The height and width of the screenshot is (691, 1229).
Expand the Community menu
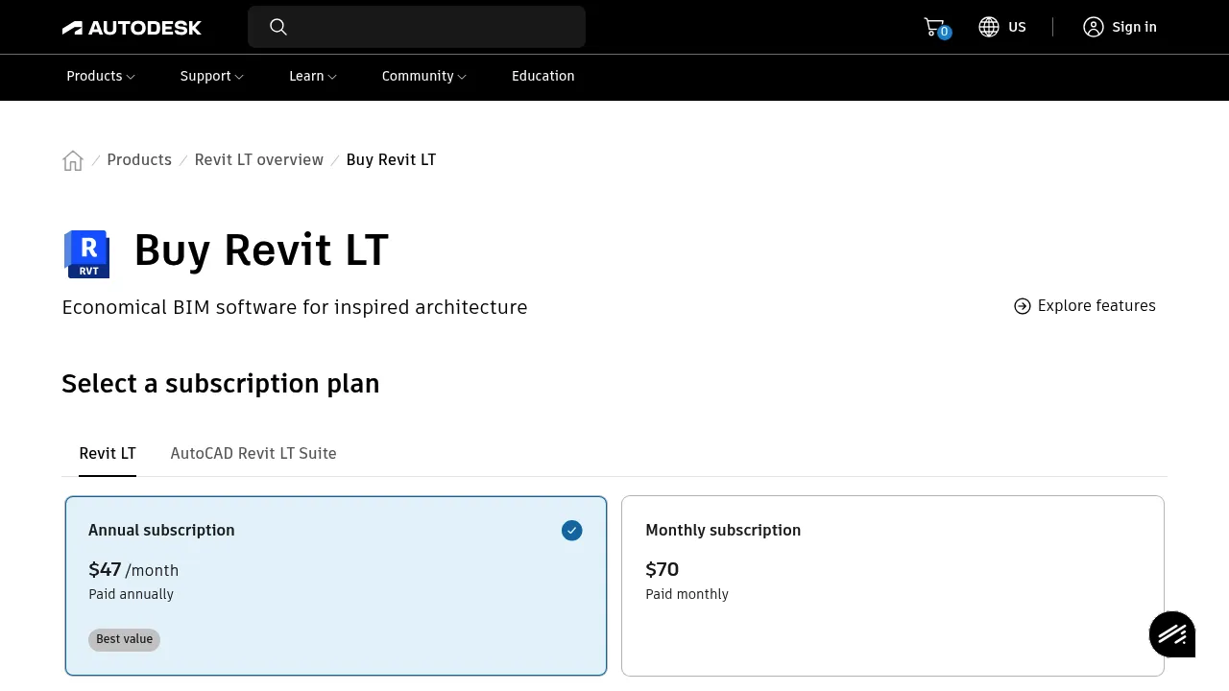click(x=423, y=77)
